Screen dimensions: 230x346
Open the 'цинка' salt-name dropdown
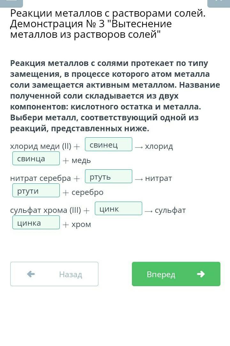[x=36, y=222]
